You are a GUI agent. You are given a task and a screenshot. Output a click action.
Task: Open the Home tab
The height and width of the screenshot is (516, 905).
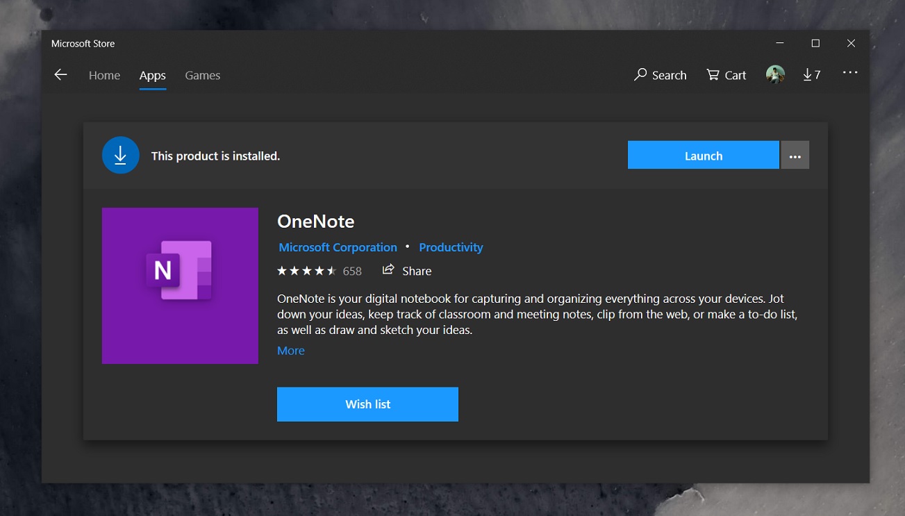104,75
